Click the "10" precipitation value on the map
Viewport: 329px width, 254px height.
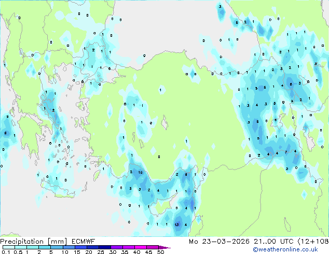coord(141,173)
